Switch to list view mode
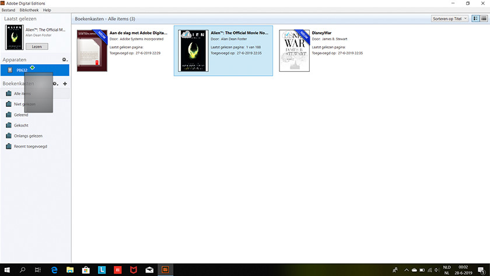Screen dimensions: 490x276 pos(484,19)
